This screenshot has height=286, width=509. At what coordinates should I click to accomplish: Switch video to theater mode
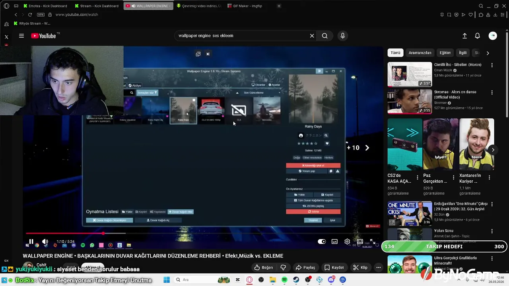[360, 242]
